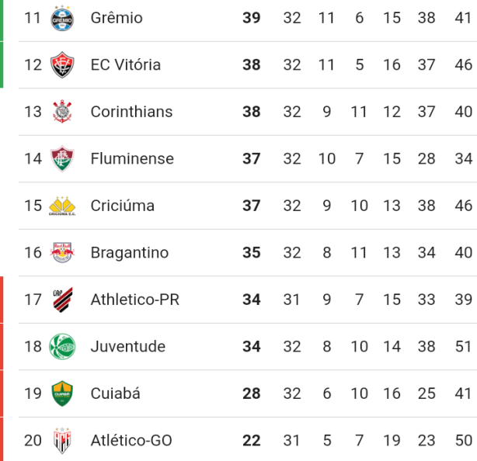Image resolution: width=477 pixels, height=461 pixels.
Task: Click the Cuiabá club crest
Action: coord(62,393)
